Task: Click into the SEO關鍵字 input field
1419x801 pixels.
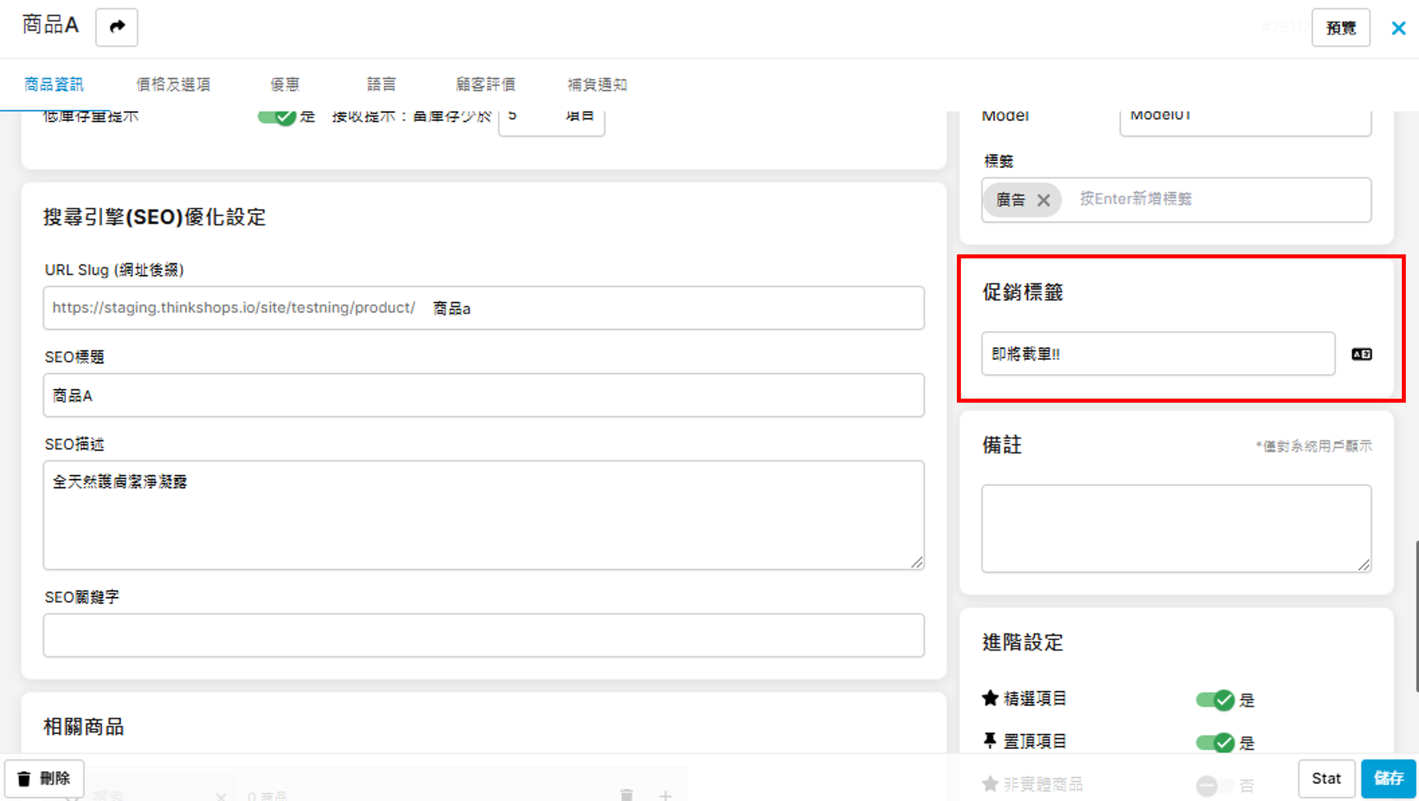Action: tap(483, 635)
